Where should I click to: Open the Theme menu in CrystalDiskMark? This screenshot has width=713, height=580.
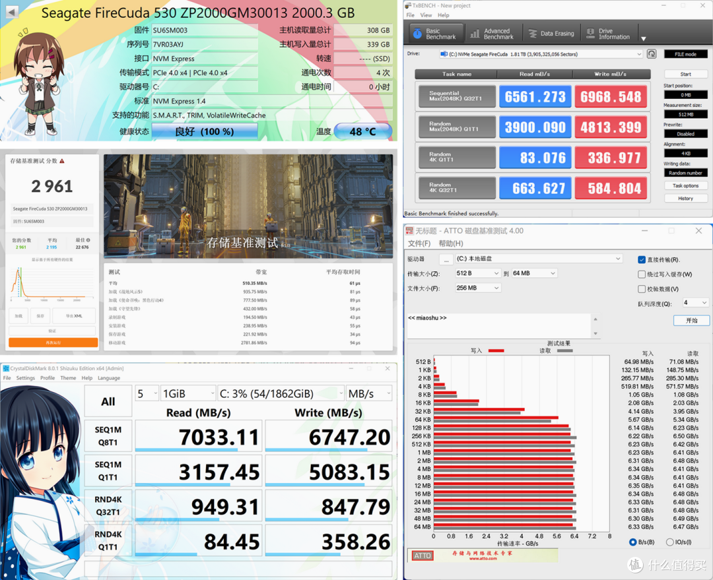coord(68,377)
